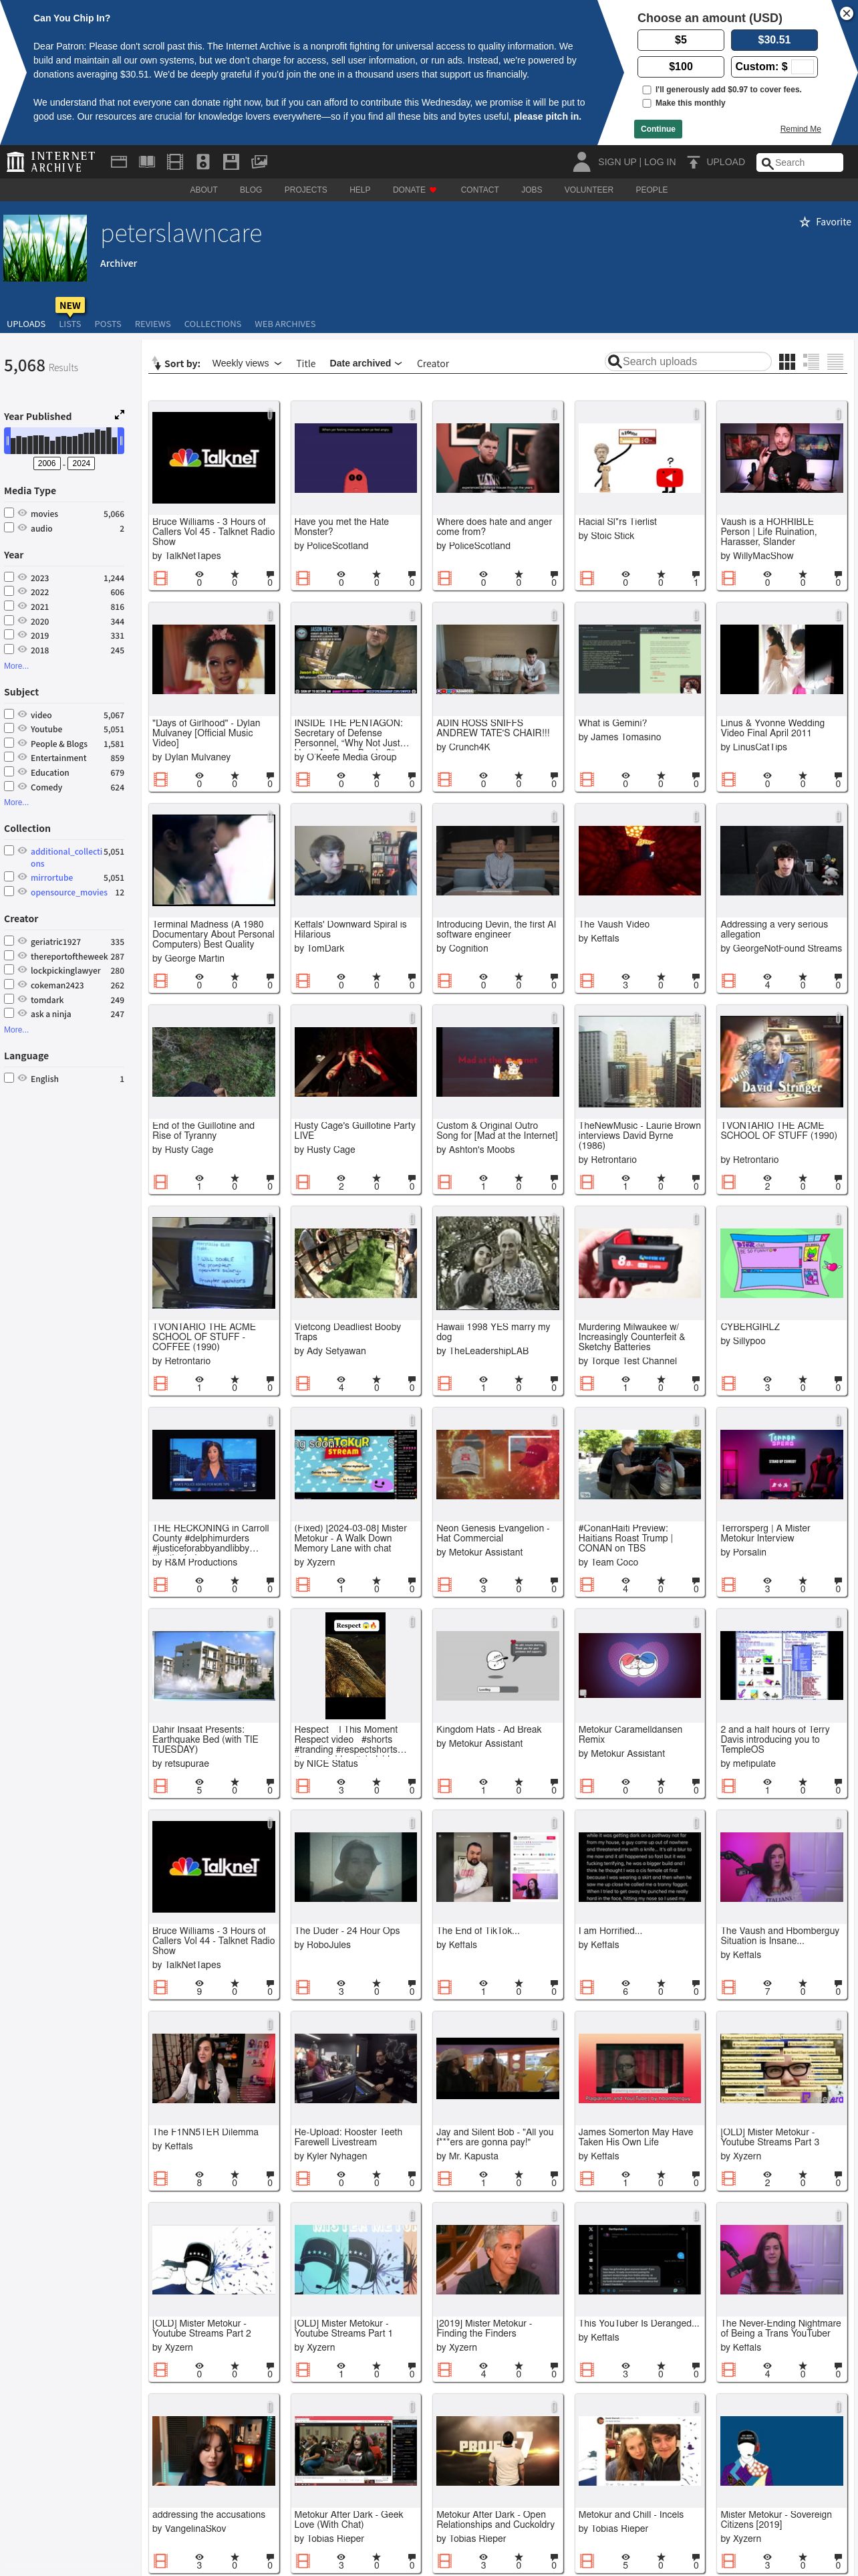Screen dimensions: 858x2576
Task: Open the texts book icon in top bar
Action: pos(147,162)
